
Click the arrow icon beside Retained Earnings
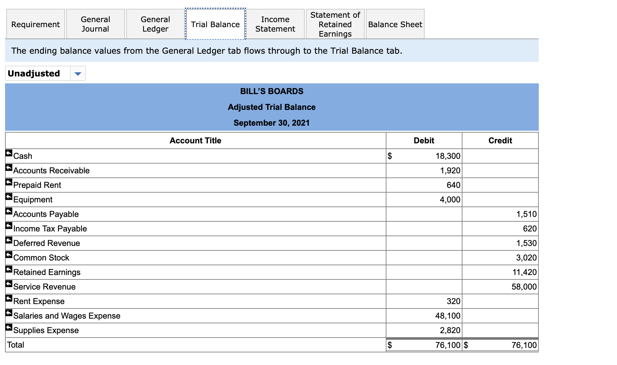click(x=9, y=269)
